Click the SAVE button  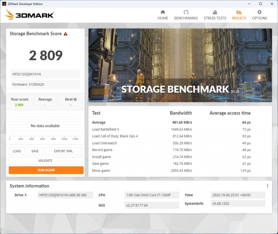click(x=35, y=151)
